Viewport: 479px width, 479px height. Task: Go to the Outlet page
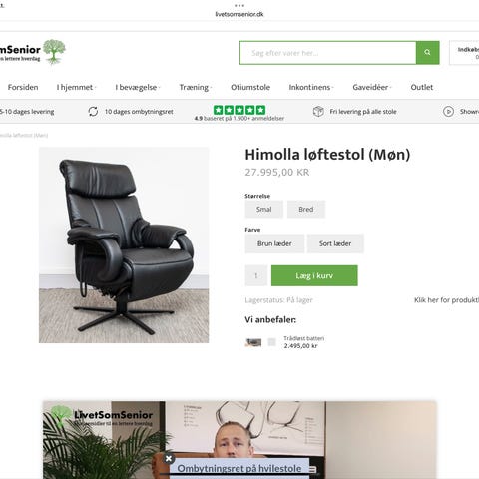422,87
